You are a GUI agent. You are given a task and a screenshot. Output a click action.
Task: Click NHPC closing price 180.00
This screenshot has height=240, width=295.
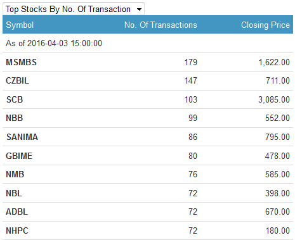pos(277,231)
